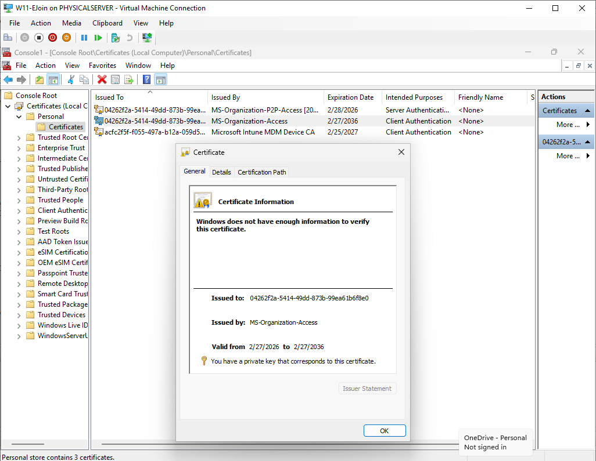Click the AAD Token Issuer folder icon
Viewport: 596px width, 461px height.
click(30, 242)
